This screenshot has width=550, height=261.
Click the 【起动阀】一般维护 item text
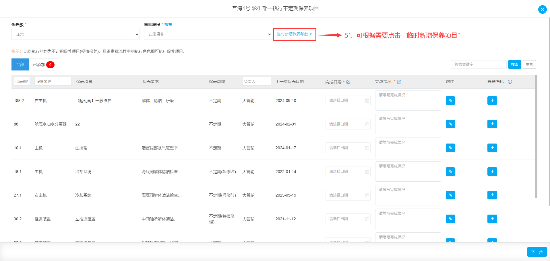(93, 101)
